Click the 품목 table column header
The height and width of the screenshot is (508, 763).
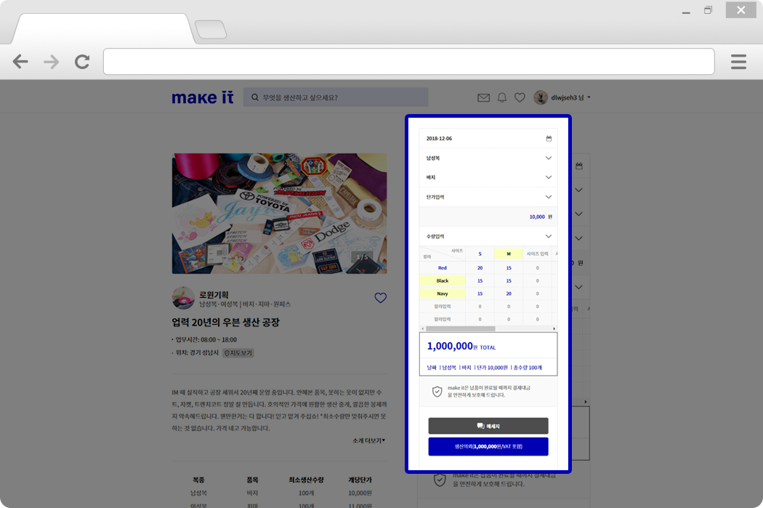[252, 480]
